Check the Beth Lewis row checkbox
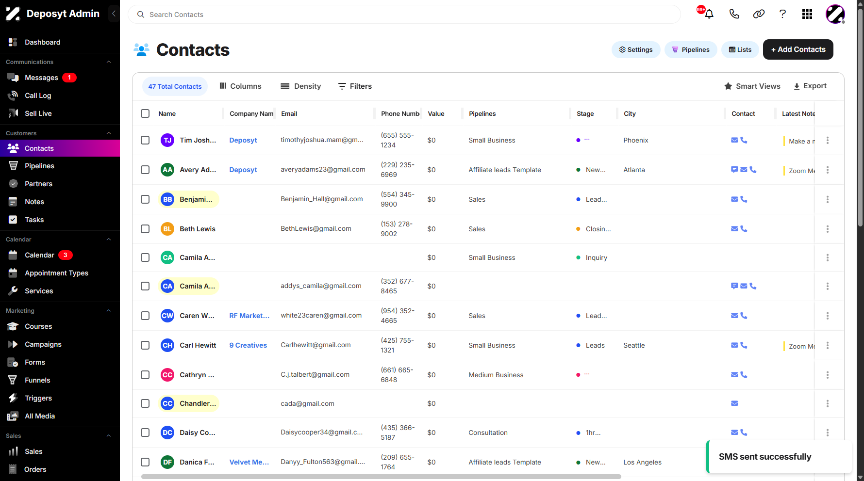 click(x=145, y=229)
